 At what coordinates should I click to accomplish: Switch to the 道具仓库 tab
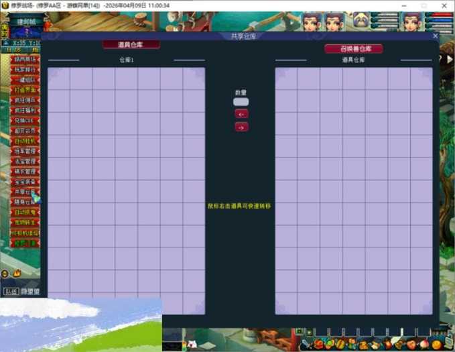(x=131, y=45)
